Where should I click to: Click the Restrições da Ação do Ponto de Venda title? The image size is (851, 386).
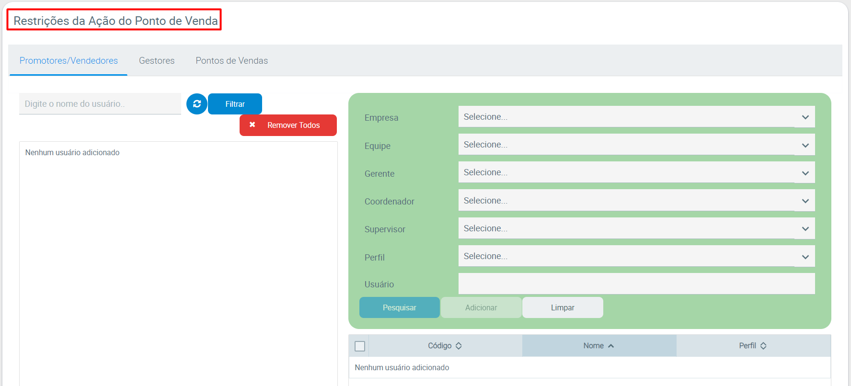point(115,21)
